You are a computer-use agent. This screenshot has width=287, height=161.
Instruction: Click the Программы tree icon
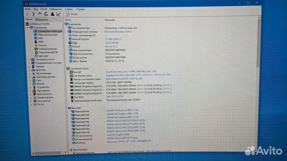tap(34, 91)
